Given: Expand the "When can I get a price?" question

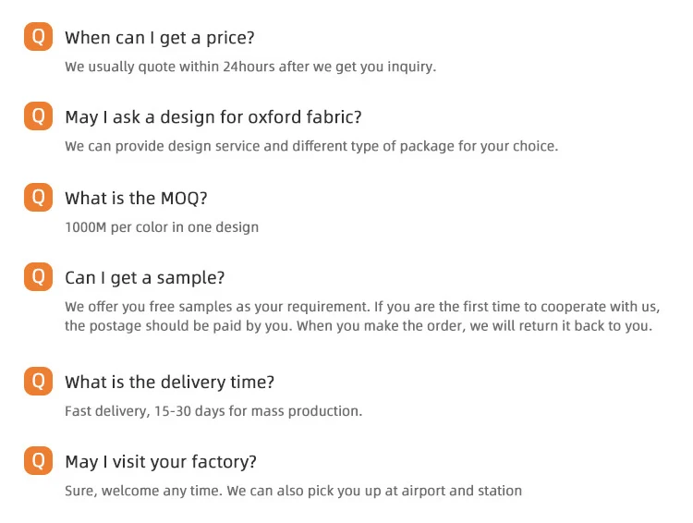Looking at the screenshot, I should coord(159,38).
